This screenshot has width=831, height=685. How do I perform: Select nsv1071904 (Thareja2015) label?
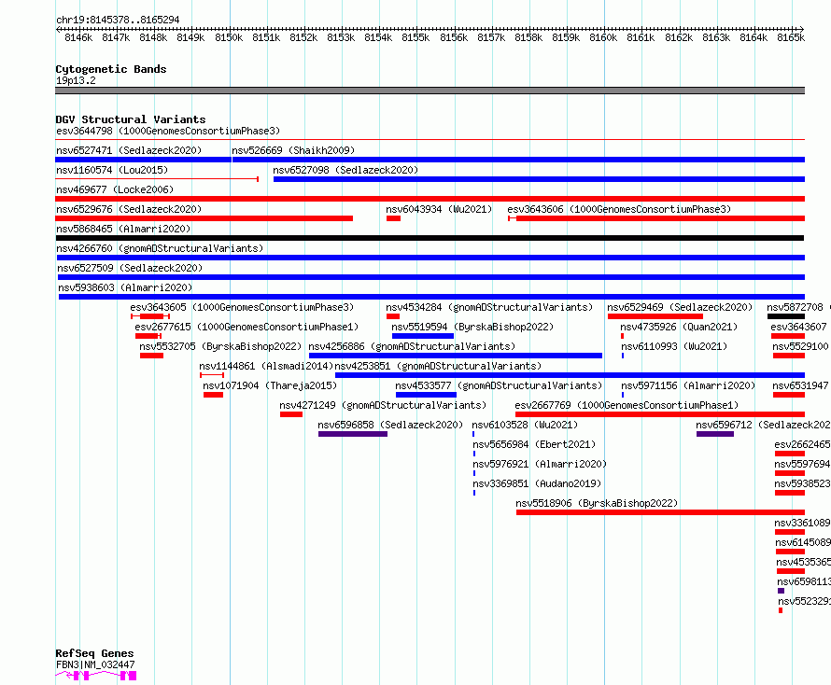click(270, 385)
